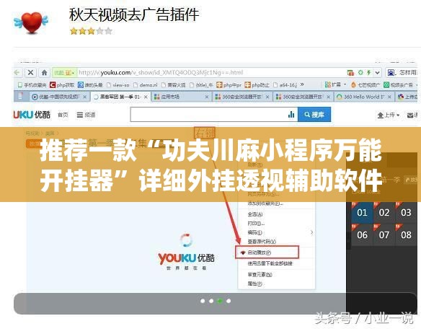The height and width of the screenshot is (329, 421).
Task: Switch to the 优酷-中国领先视频 tab
Action: point(59,97)
